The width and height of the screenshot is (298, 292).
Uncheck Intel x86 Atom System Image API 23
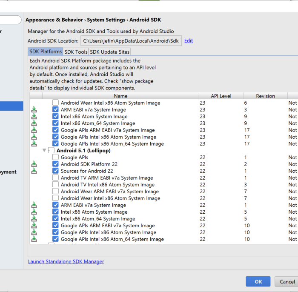tap(55, 116)
